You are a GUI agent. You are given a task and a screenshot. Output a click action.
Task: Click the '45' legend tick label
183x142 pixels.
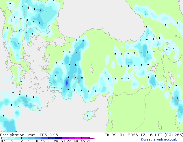[83, 141]
